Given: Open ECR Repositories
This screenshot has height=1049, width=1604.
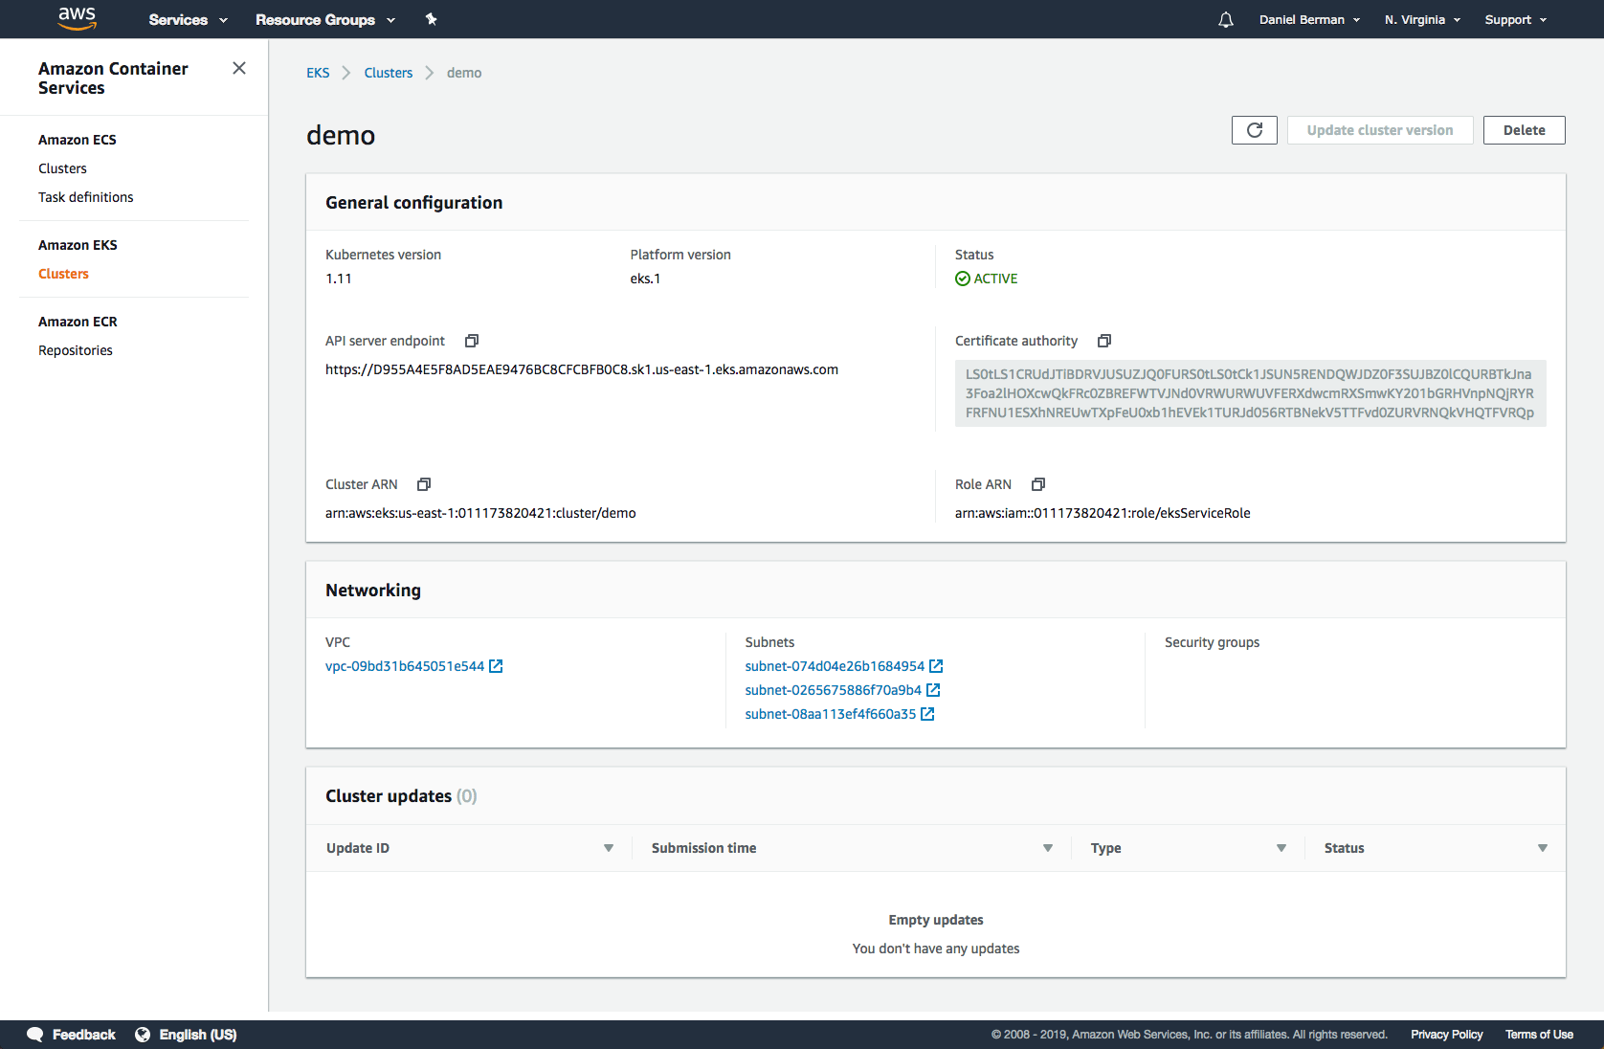Looking at the screenshot, I should click(x=76, y=350).
